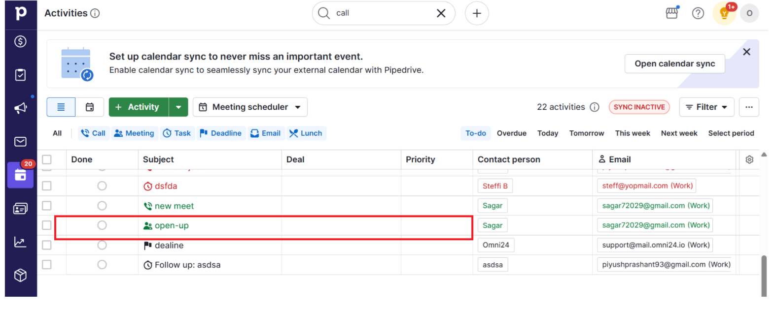
Task: Open Campaigns via the megaphone sidebar icon
Action: point(20,108)
